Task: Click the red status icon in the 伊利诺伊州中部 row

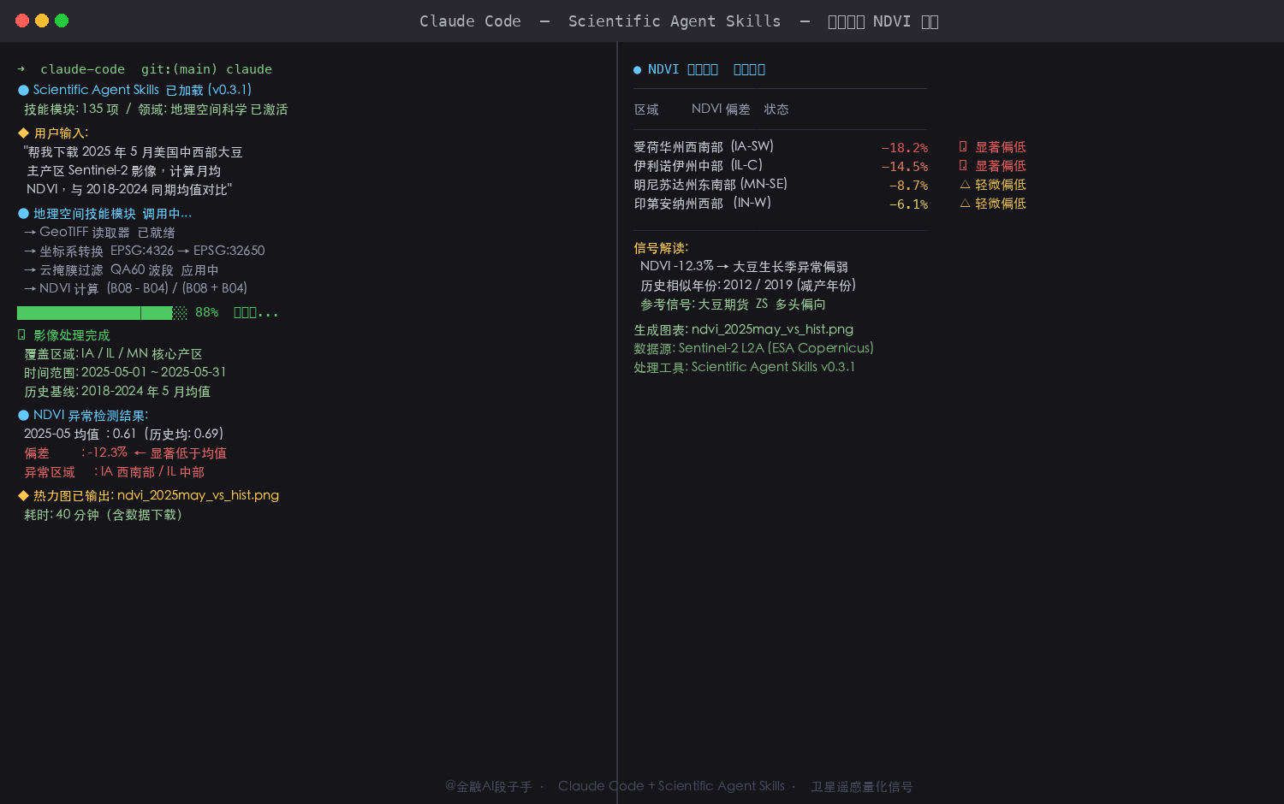Action: point(963,165)
